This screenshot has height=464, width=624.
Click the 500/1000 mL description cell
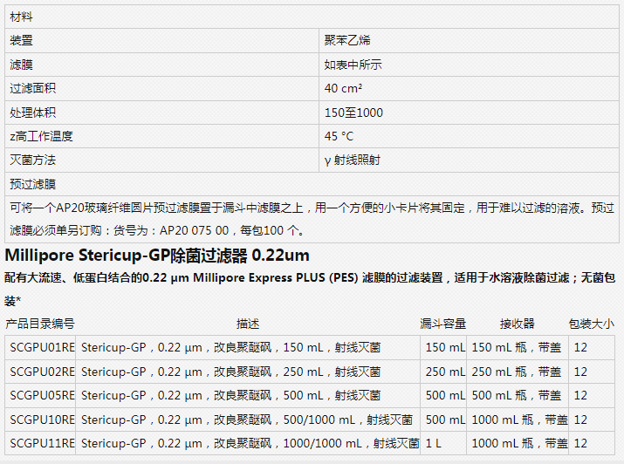[248, 420]
